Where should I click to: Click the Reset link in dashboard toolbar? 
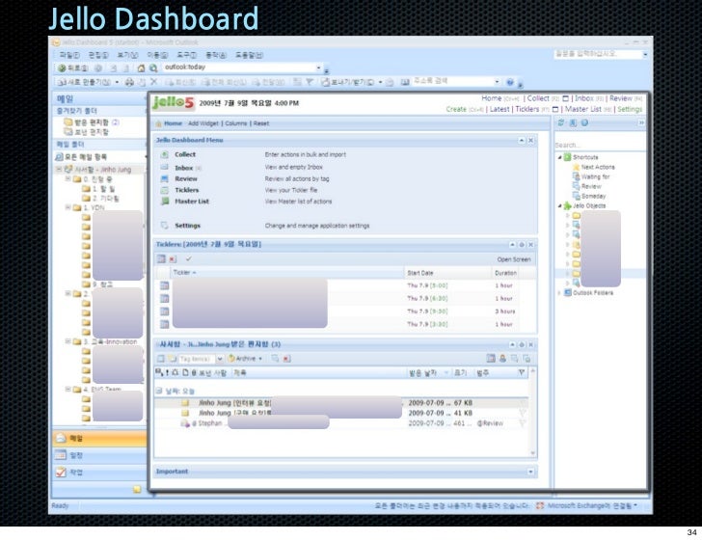pyautogui.click(x=261, y=123)
